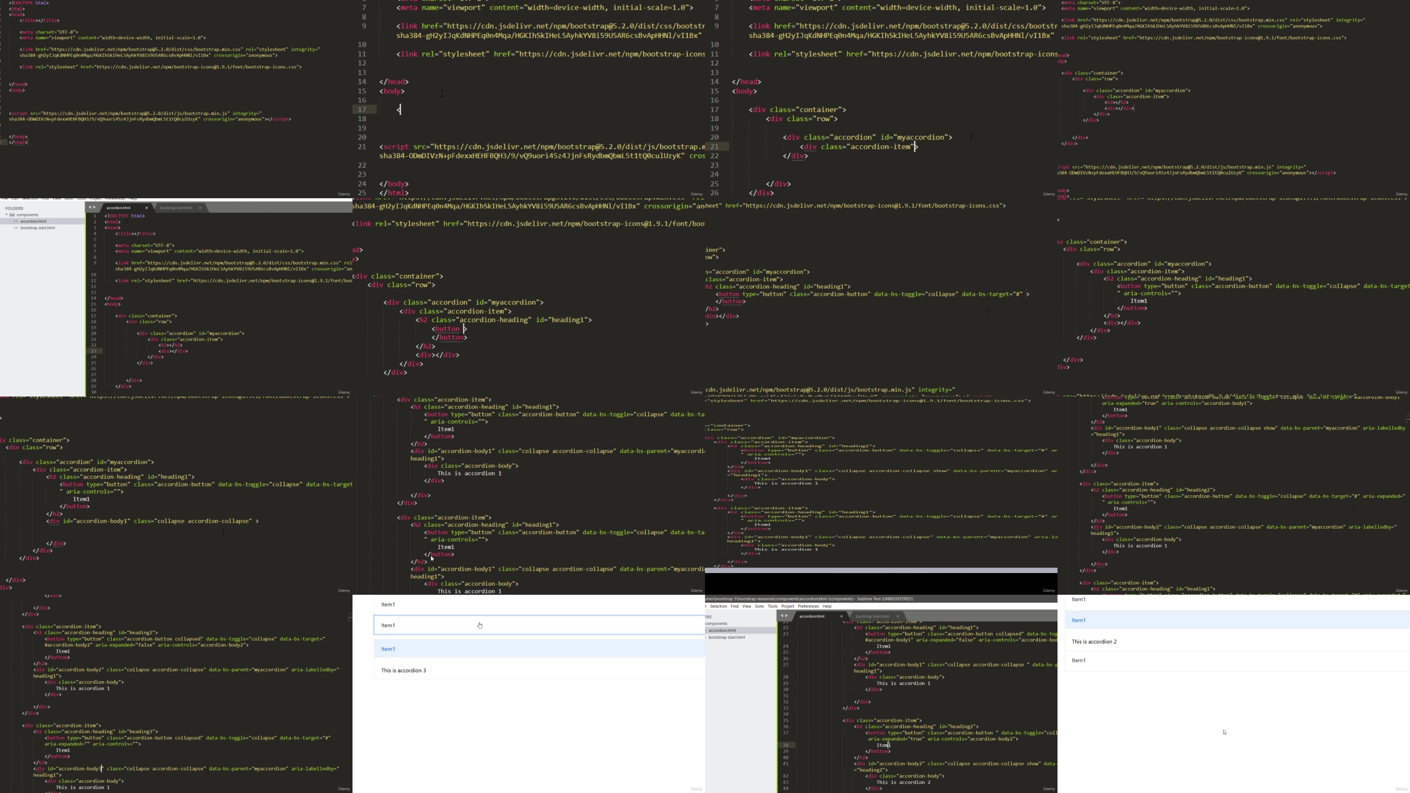
Task: Collapse the components folder disclosure triangle
Action: (7, 215)
